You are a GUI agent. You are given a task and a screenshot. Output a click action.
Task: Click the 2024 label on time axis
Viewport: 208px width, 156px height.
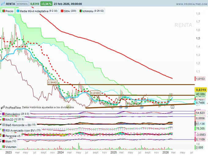(x=61, y=152)
